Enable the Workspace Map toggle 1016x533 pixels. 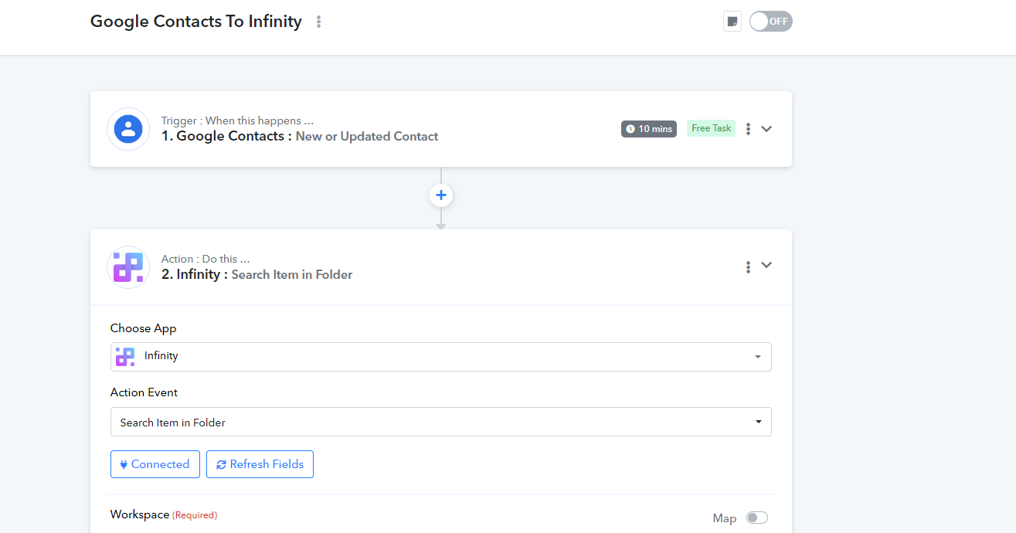(x=756, y=518)
